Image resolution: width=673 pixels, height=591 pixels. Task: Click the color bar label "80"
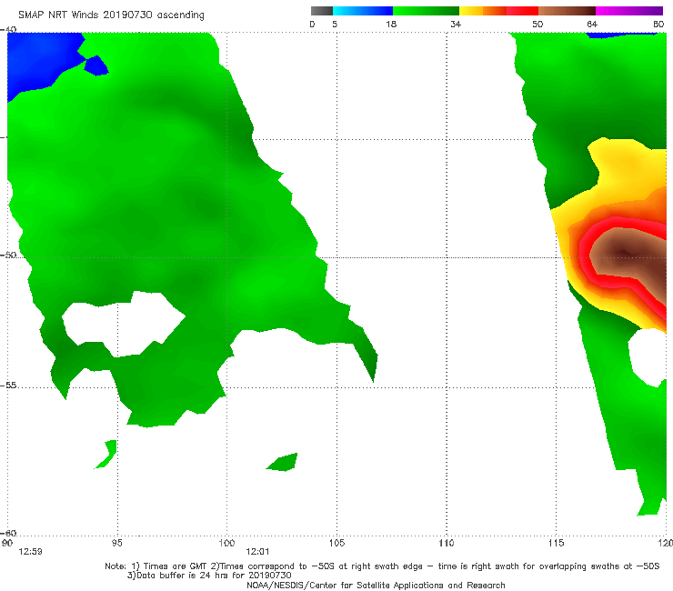point(658,25)
